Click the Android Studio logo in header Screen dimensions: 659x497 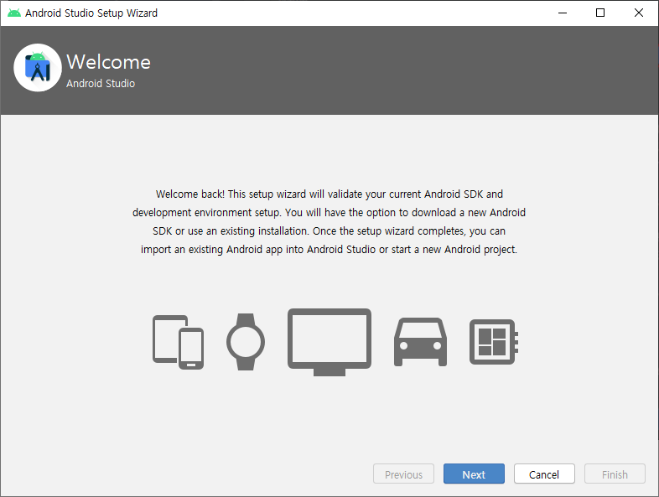click(x=38, y=68)
